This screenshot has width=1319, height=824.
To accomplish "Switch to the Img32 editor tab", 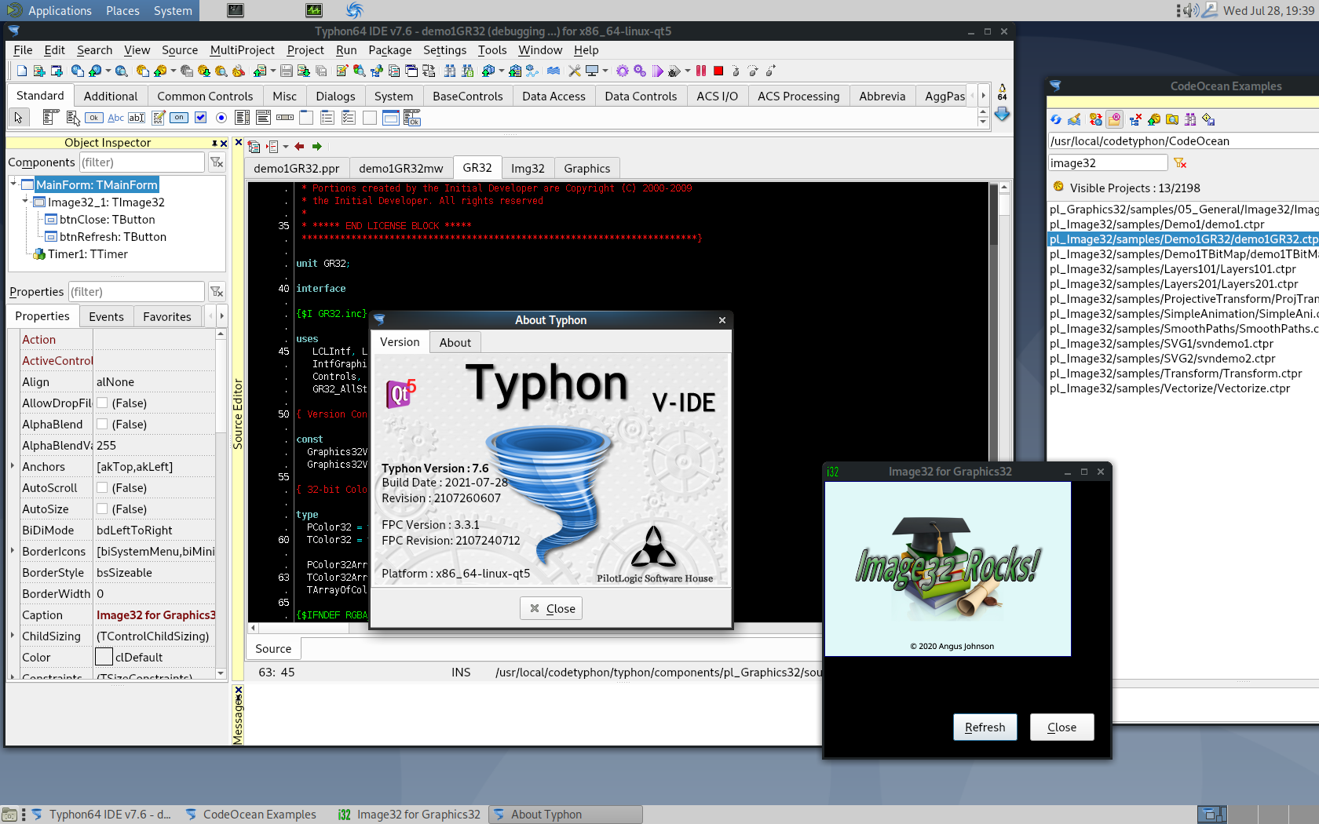I will (x=528, y=168).
